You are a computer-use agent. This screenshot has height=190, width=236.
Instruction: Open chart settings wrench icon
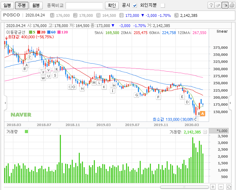click(x=211, y=5)
